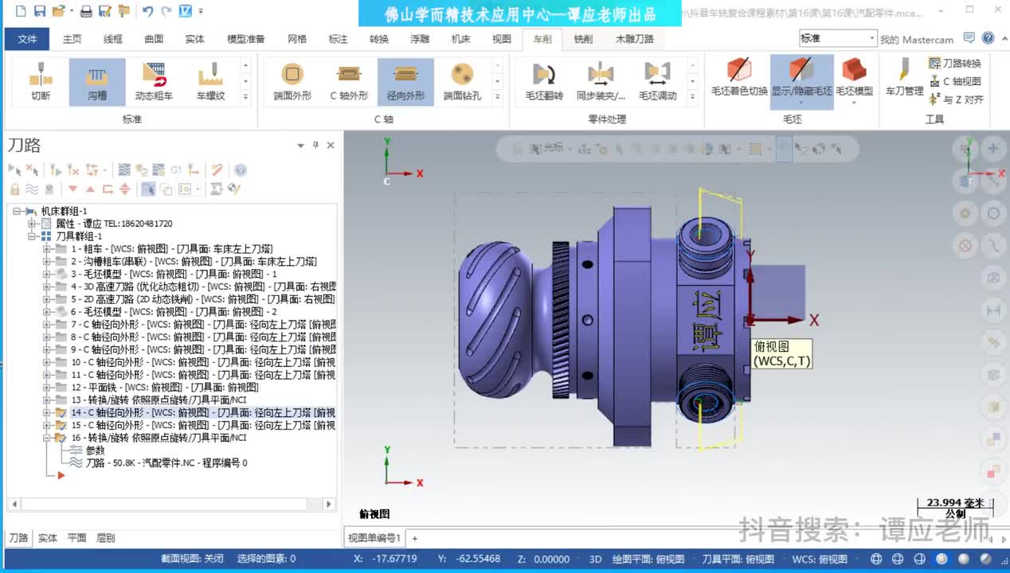The image size is (1010, 573).
Task: Click 刀路 panel regenerate selected operations icon
Action: point(55,170)
